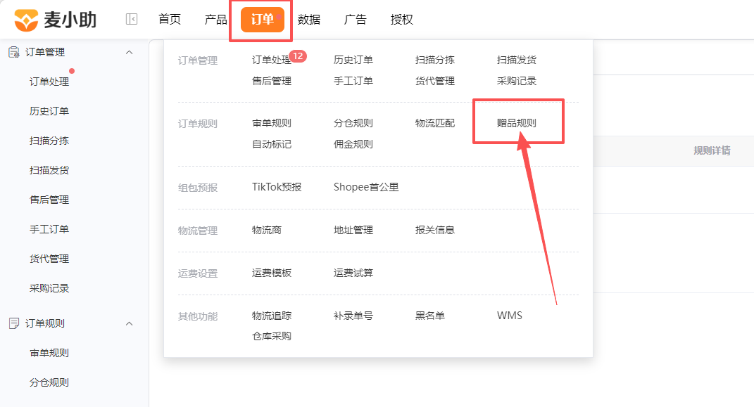Select 货代管理 in the sidebar
The height and width of the screenshot is (407, 754).
point(49,259)
